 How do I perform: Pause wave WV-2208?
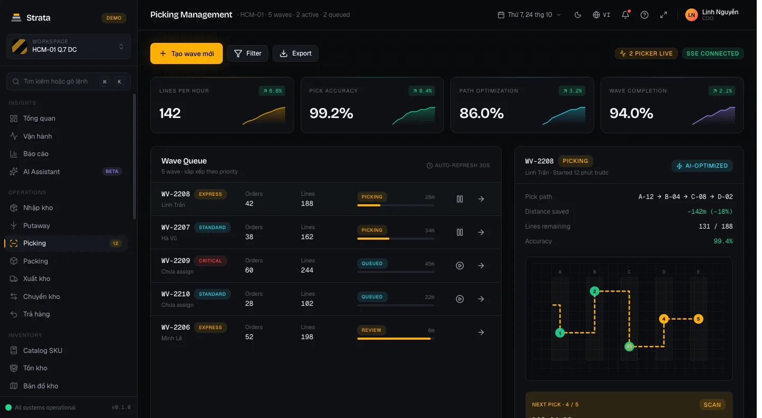pos(460,199)
